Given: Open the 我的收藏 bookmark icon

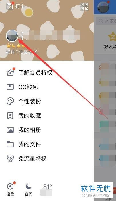Looking at the screenshot, I should point(10,116).
